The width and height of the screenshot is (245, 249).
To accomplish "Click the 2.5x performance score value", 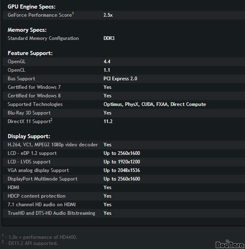I will tap(108, 15).
